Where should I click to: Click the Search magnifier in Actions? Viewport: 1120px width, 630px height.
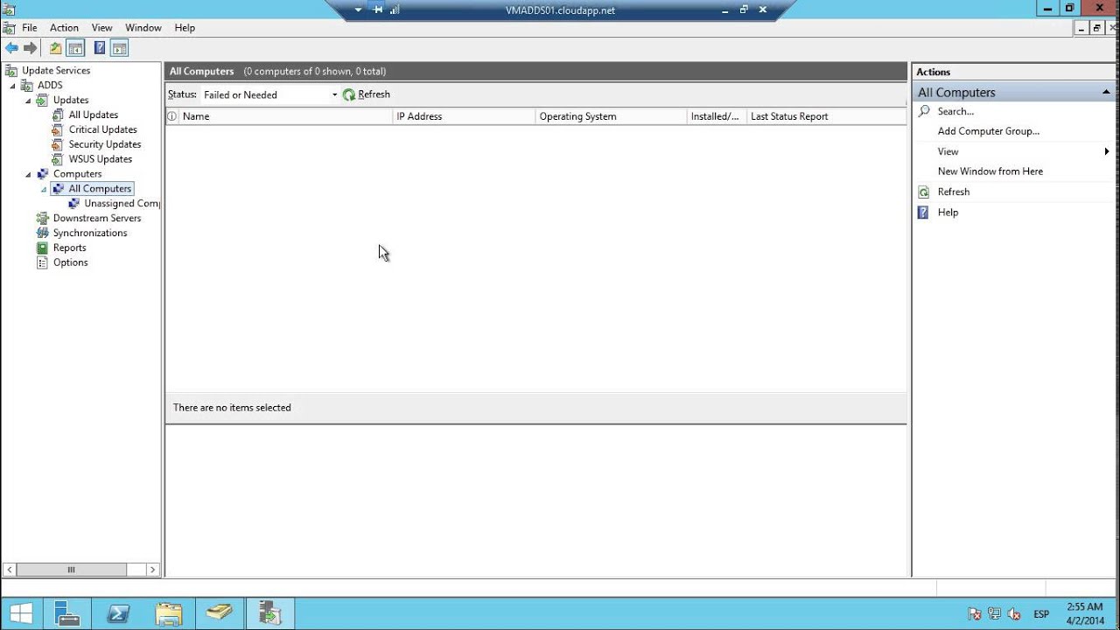pos(923,111)
